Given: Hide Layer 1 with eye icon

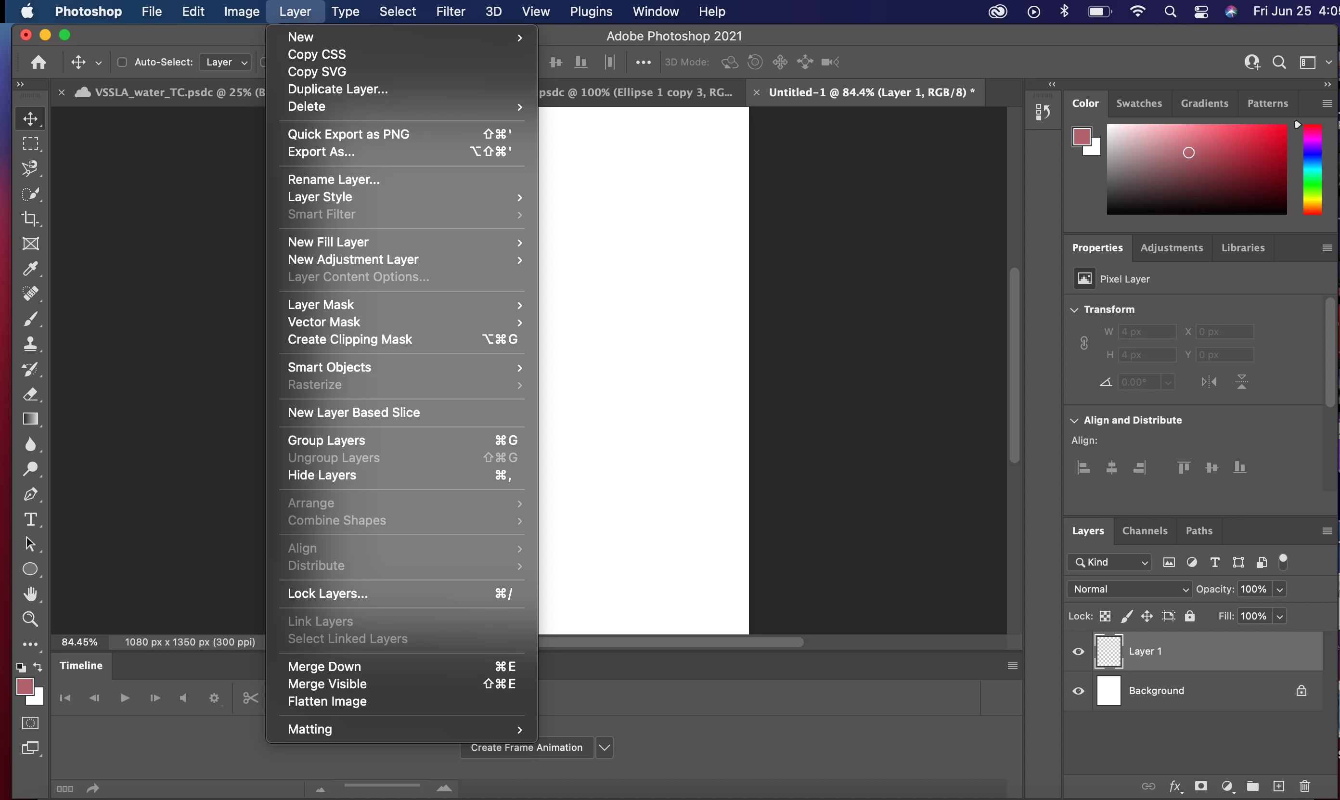Looking at the screenshot, I should pyautogui.click(x=1078, y=651).
